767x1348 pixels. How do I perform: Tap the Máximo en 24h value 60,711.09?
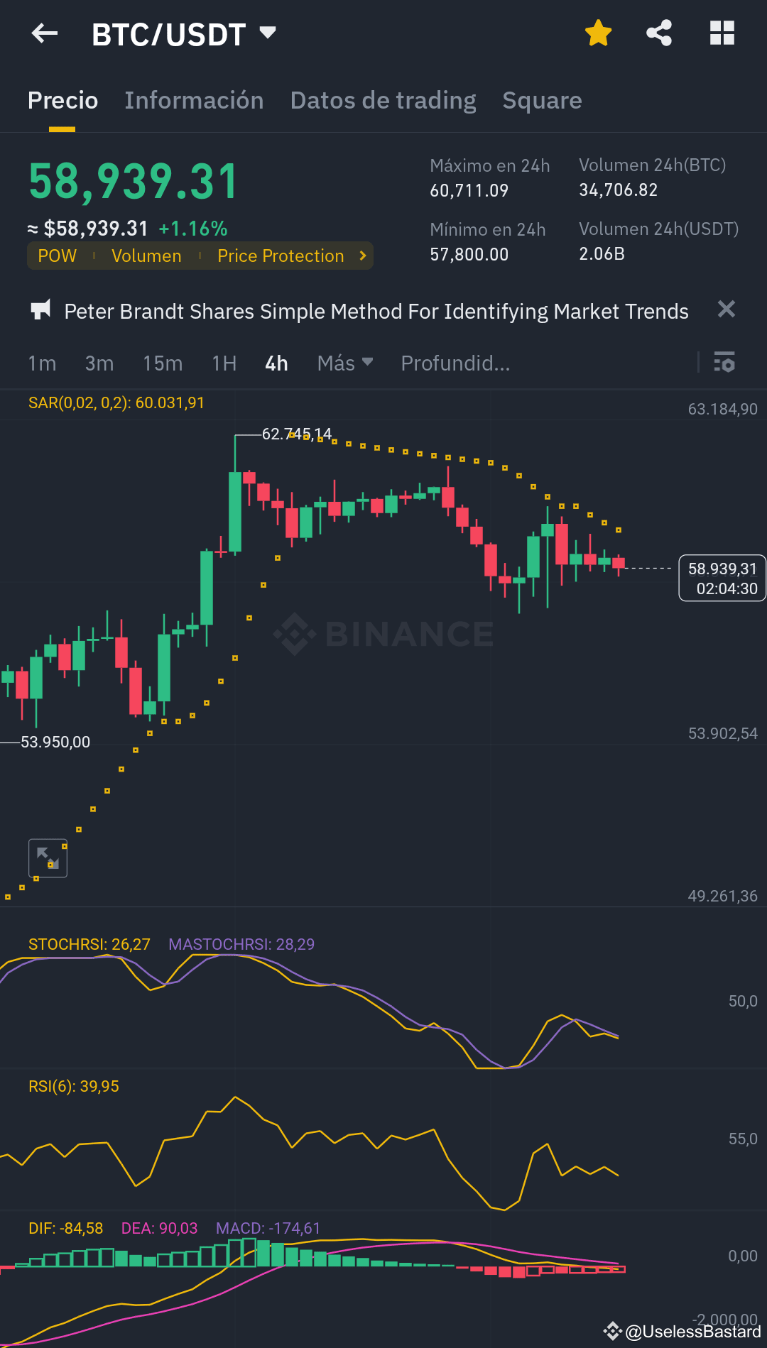[x=469, y=190]
